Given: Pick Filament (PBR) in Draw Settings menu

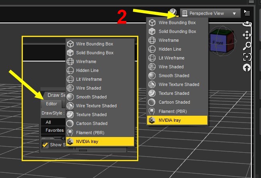Looking at the screenshot, I should (x=100, y=133).
